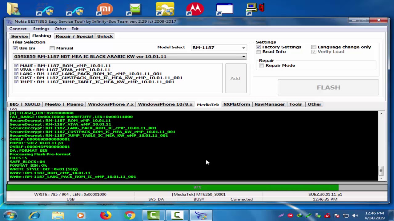Toggle the Use Ini checkbox
Image resolution: width=394 pixels, height=221 pixels.
point(15,48)
